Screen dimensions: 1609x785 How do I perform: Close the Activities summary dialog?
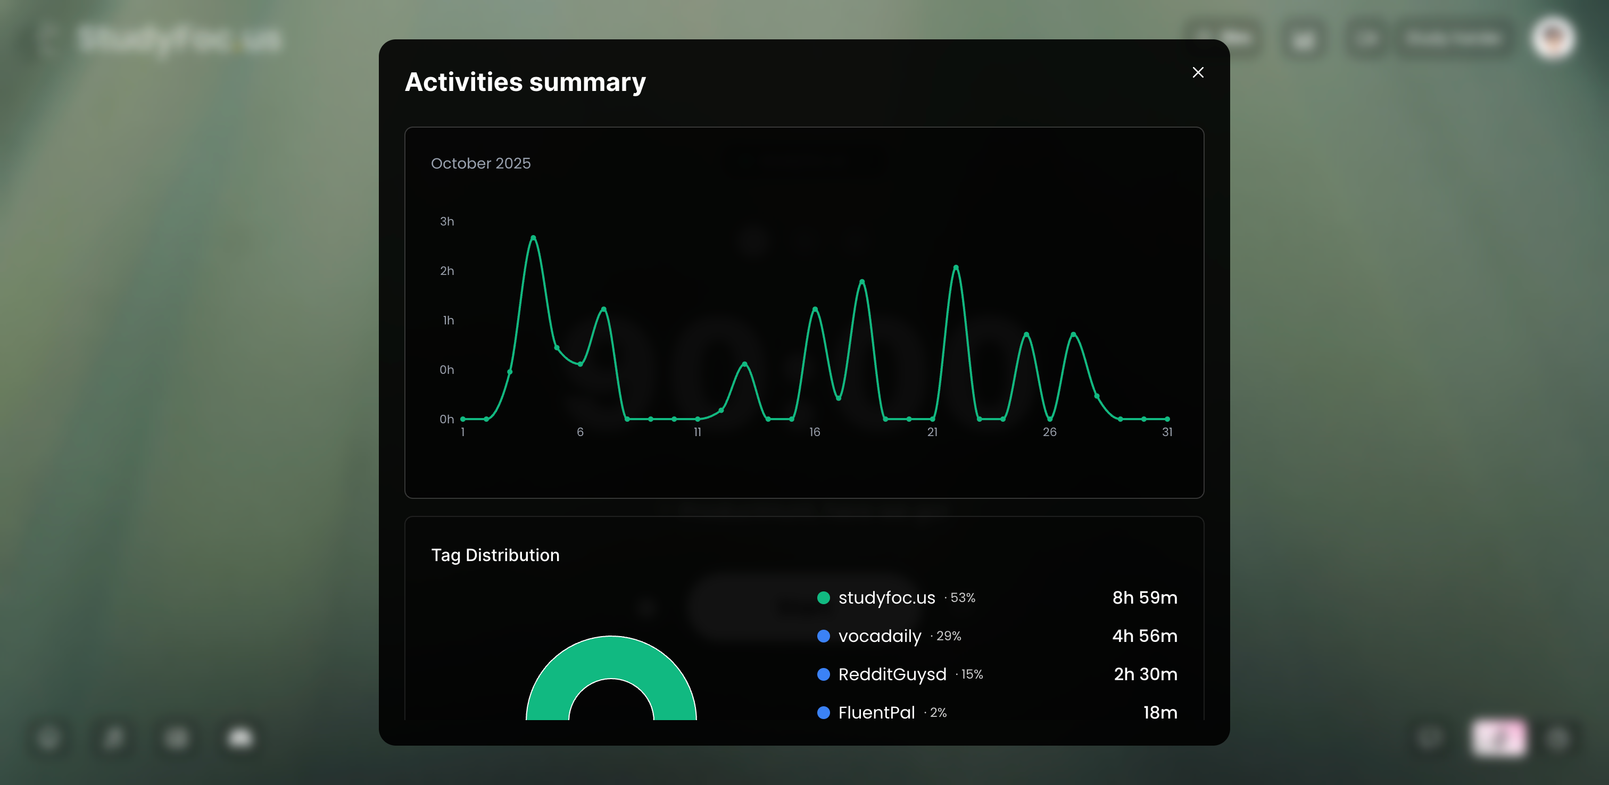click(1197, 72)
